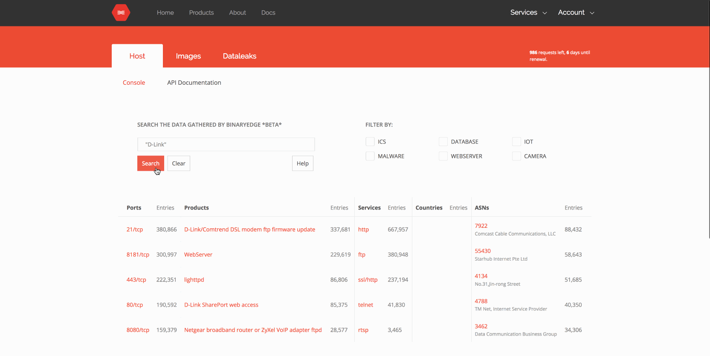Click the red Search button
This screenshot has width=710, height=356.
click(x=151, y=164)
